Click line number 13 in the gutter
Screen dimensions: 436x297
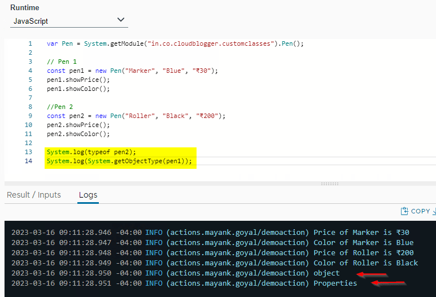point(29,152)
